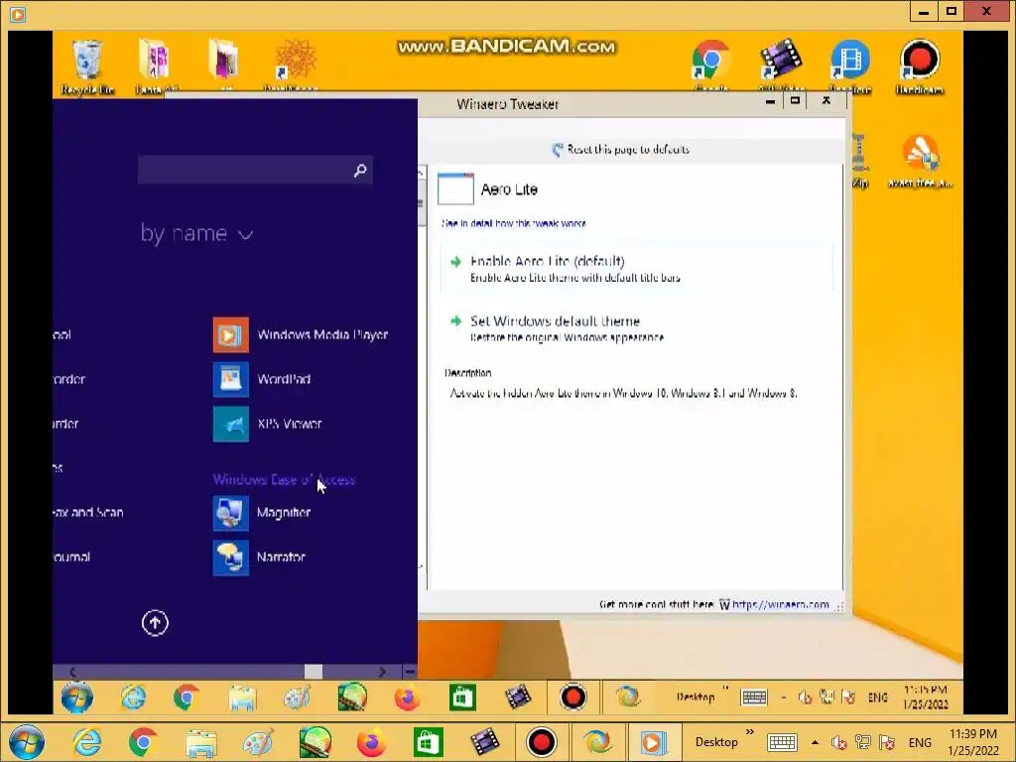Click the circled up-arrow on apps screen
Screen dimensions: 1016x762
[155, 623]
